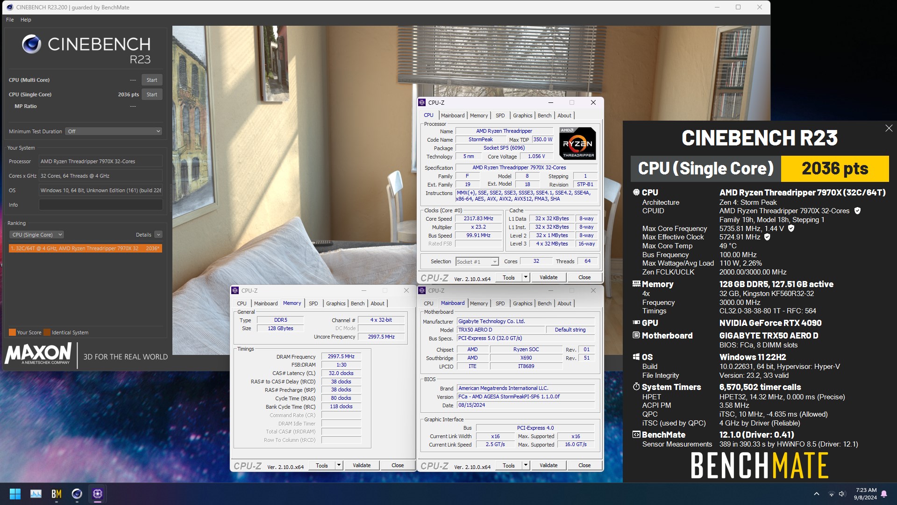897x505 pixels.
Task: Click the 2036 pts yellow score banner
Action: point(835,168)
